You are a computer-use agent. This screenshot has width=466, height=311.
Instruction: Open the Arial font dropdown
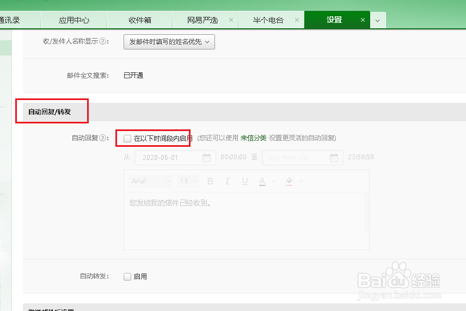150,181
